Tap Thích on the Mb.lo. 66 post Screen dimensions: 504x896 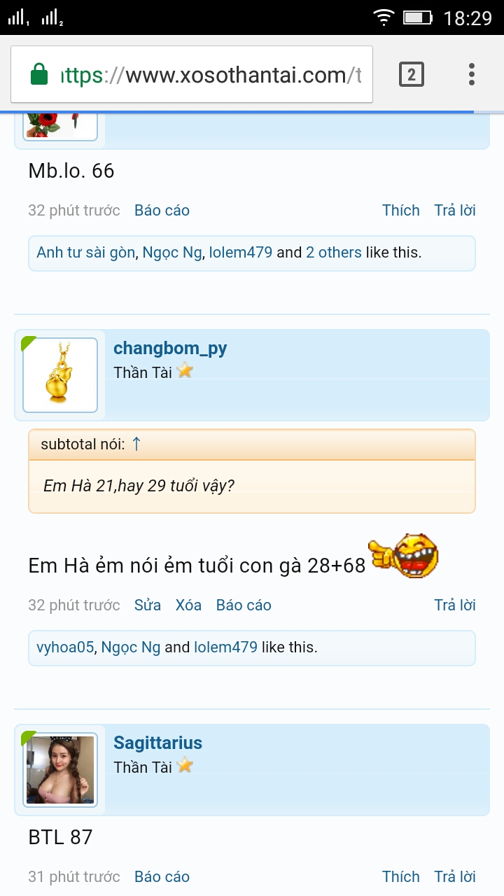401,211
